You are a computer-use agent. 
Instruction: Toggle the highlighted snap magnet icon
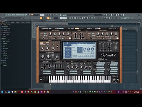tap(41, 18)
